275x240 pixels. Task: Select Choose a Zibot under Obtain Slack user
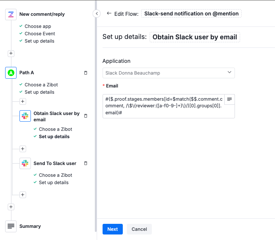click(56, 129)
